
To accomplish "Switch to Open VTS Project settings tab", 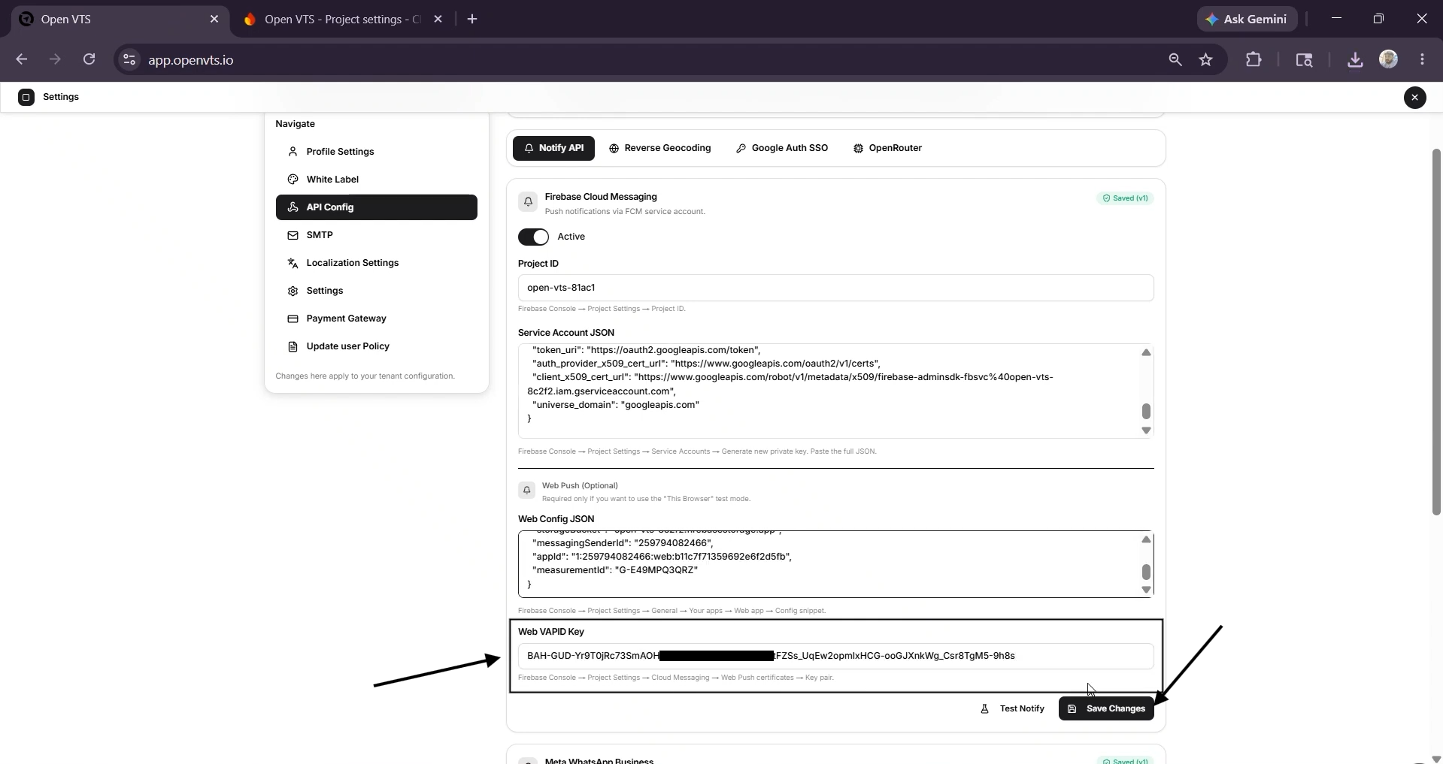I will 343,20.
